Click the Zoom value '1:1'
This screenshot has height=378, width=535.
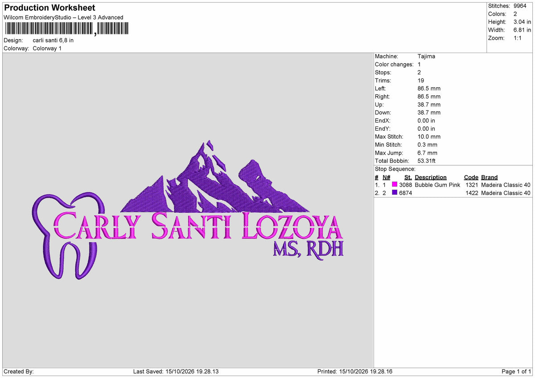pos(518,38)
